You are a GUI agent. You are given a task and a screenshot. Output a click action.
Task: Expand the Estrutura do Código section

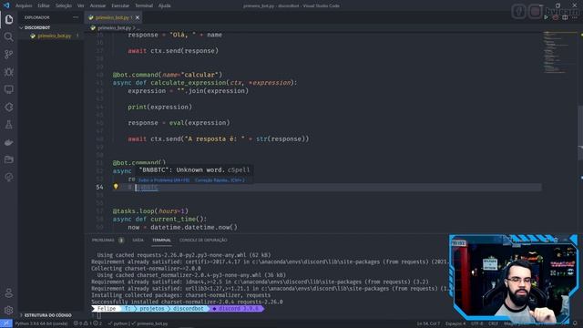click(x=47, y=315)
